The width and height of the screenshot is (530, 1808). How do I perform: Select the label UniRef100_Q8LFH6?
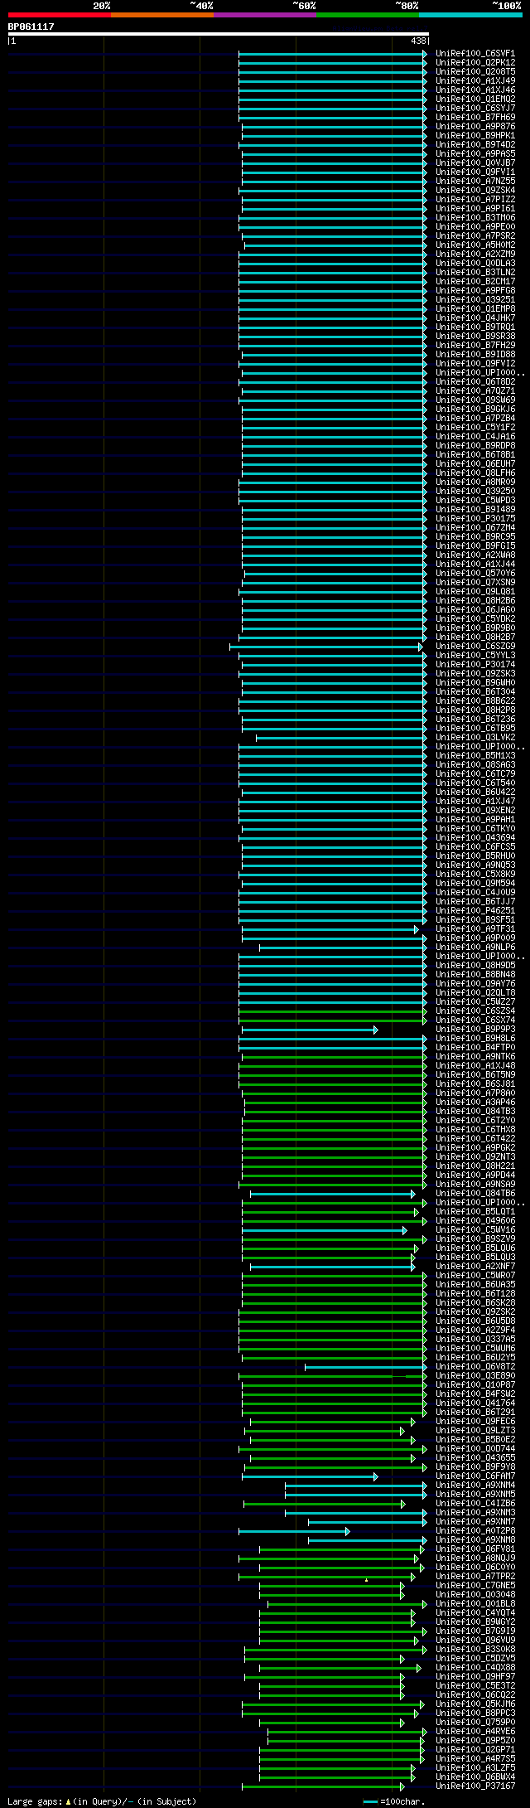(x=475, y=473)
